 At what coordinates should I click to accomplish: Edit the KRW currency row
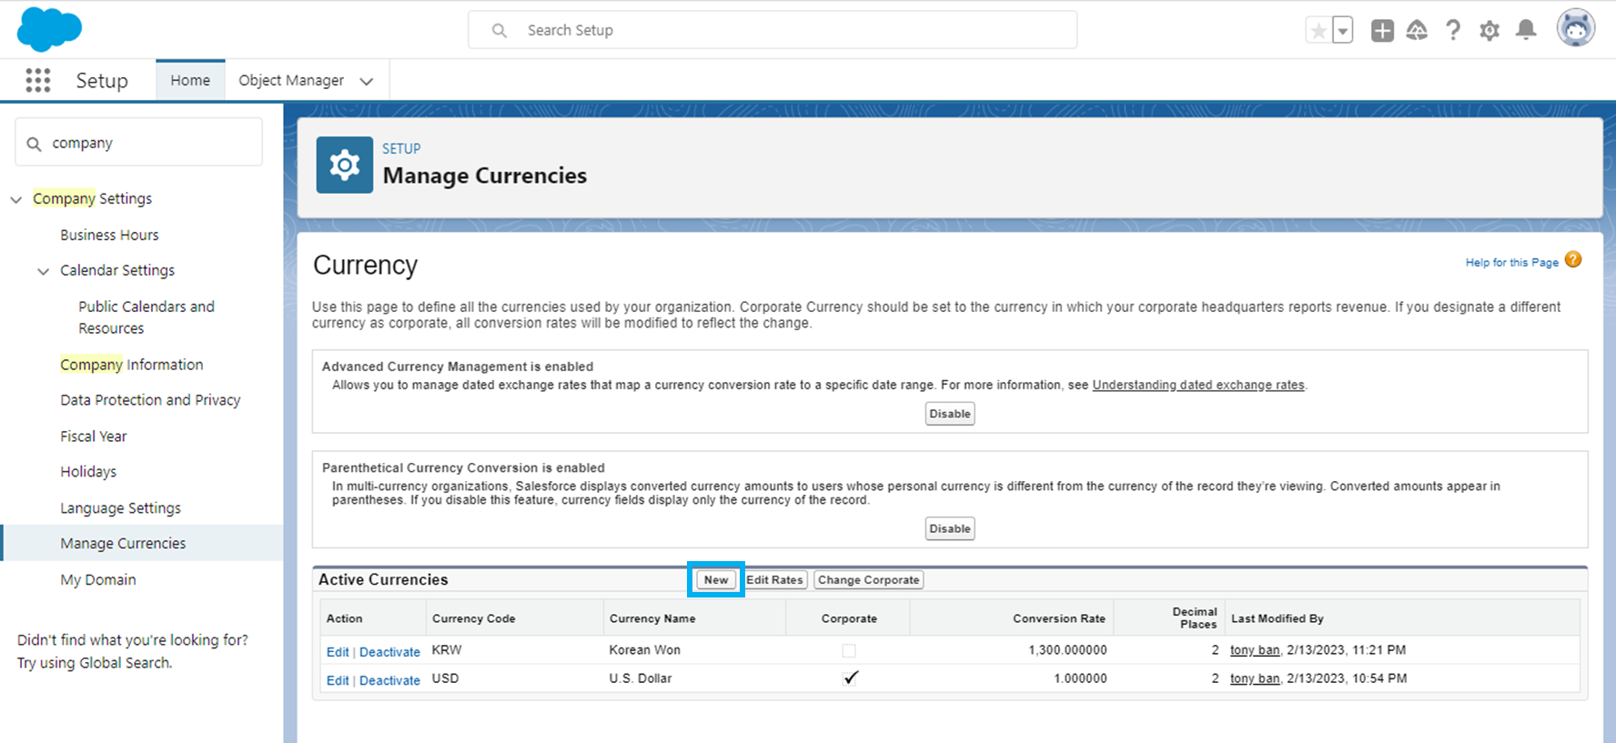click(x=338, y=652)
